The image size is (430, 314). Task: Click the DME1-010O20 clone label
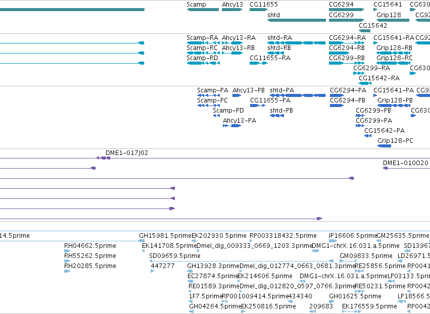point(406,163)
